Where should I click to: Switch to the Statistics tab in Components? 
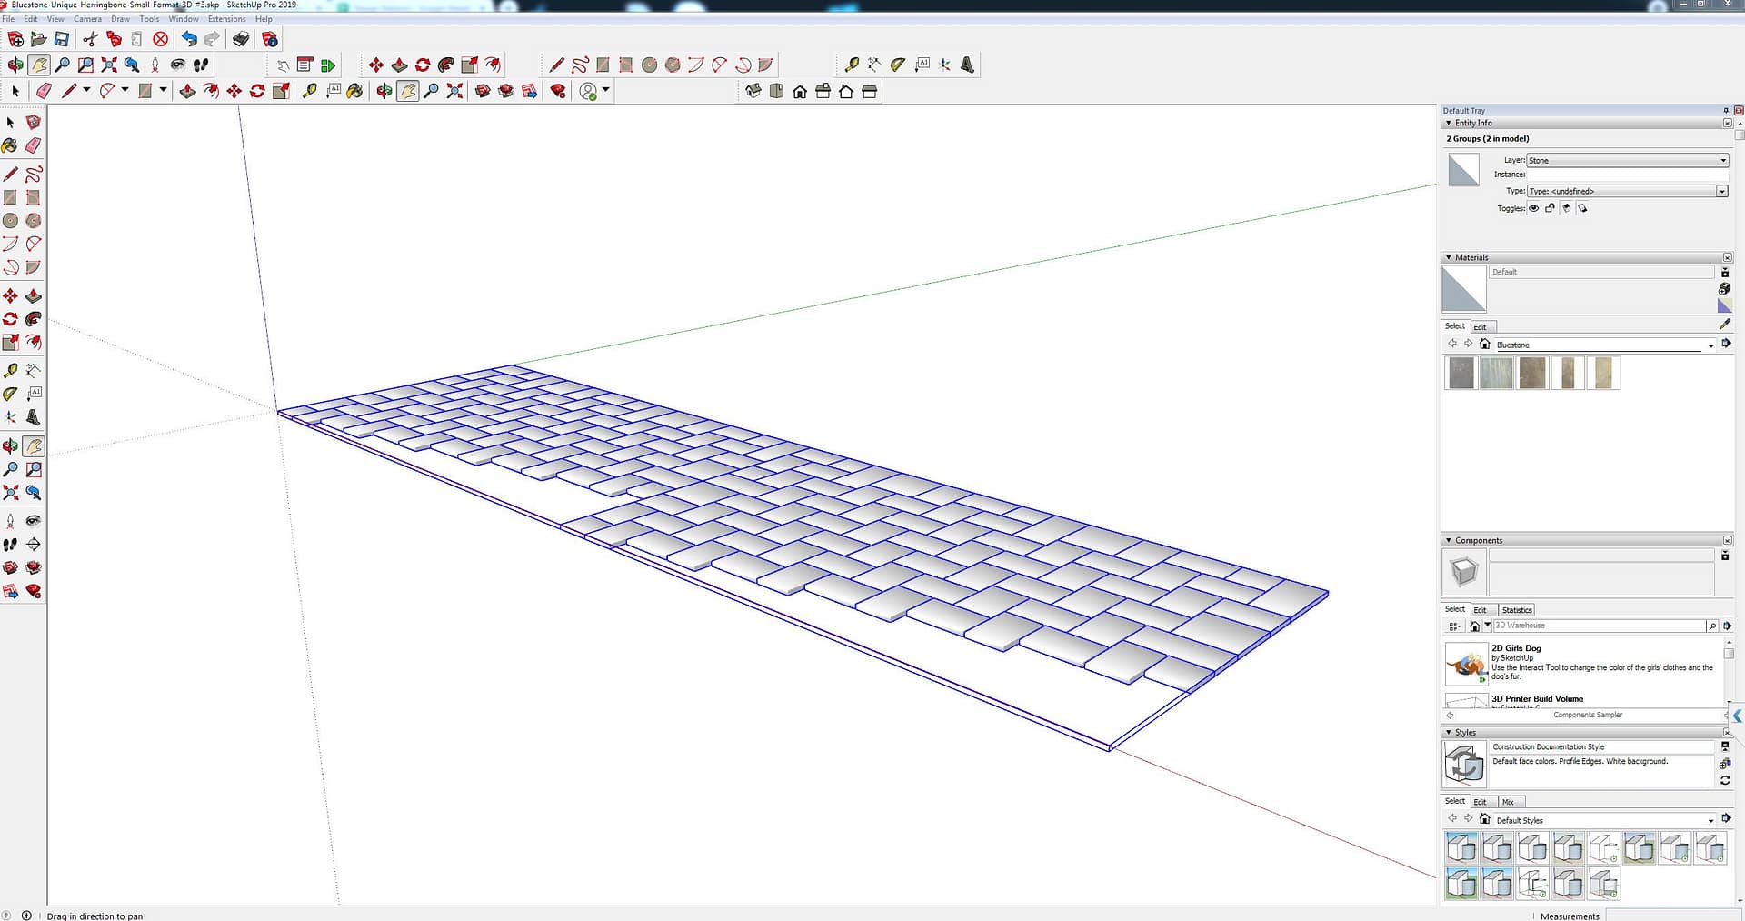click(x=1516, y=610)
